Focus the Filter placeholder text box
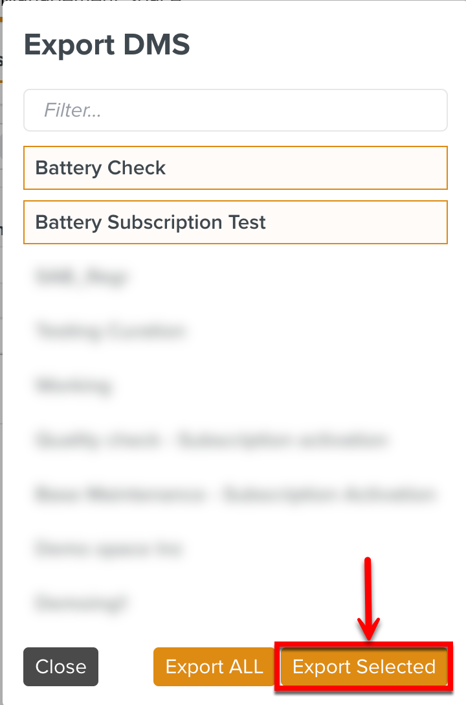Viewport: 466px width, 705px height. coord(236,110)
